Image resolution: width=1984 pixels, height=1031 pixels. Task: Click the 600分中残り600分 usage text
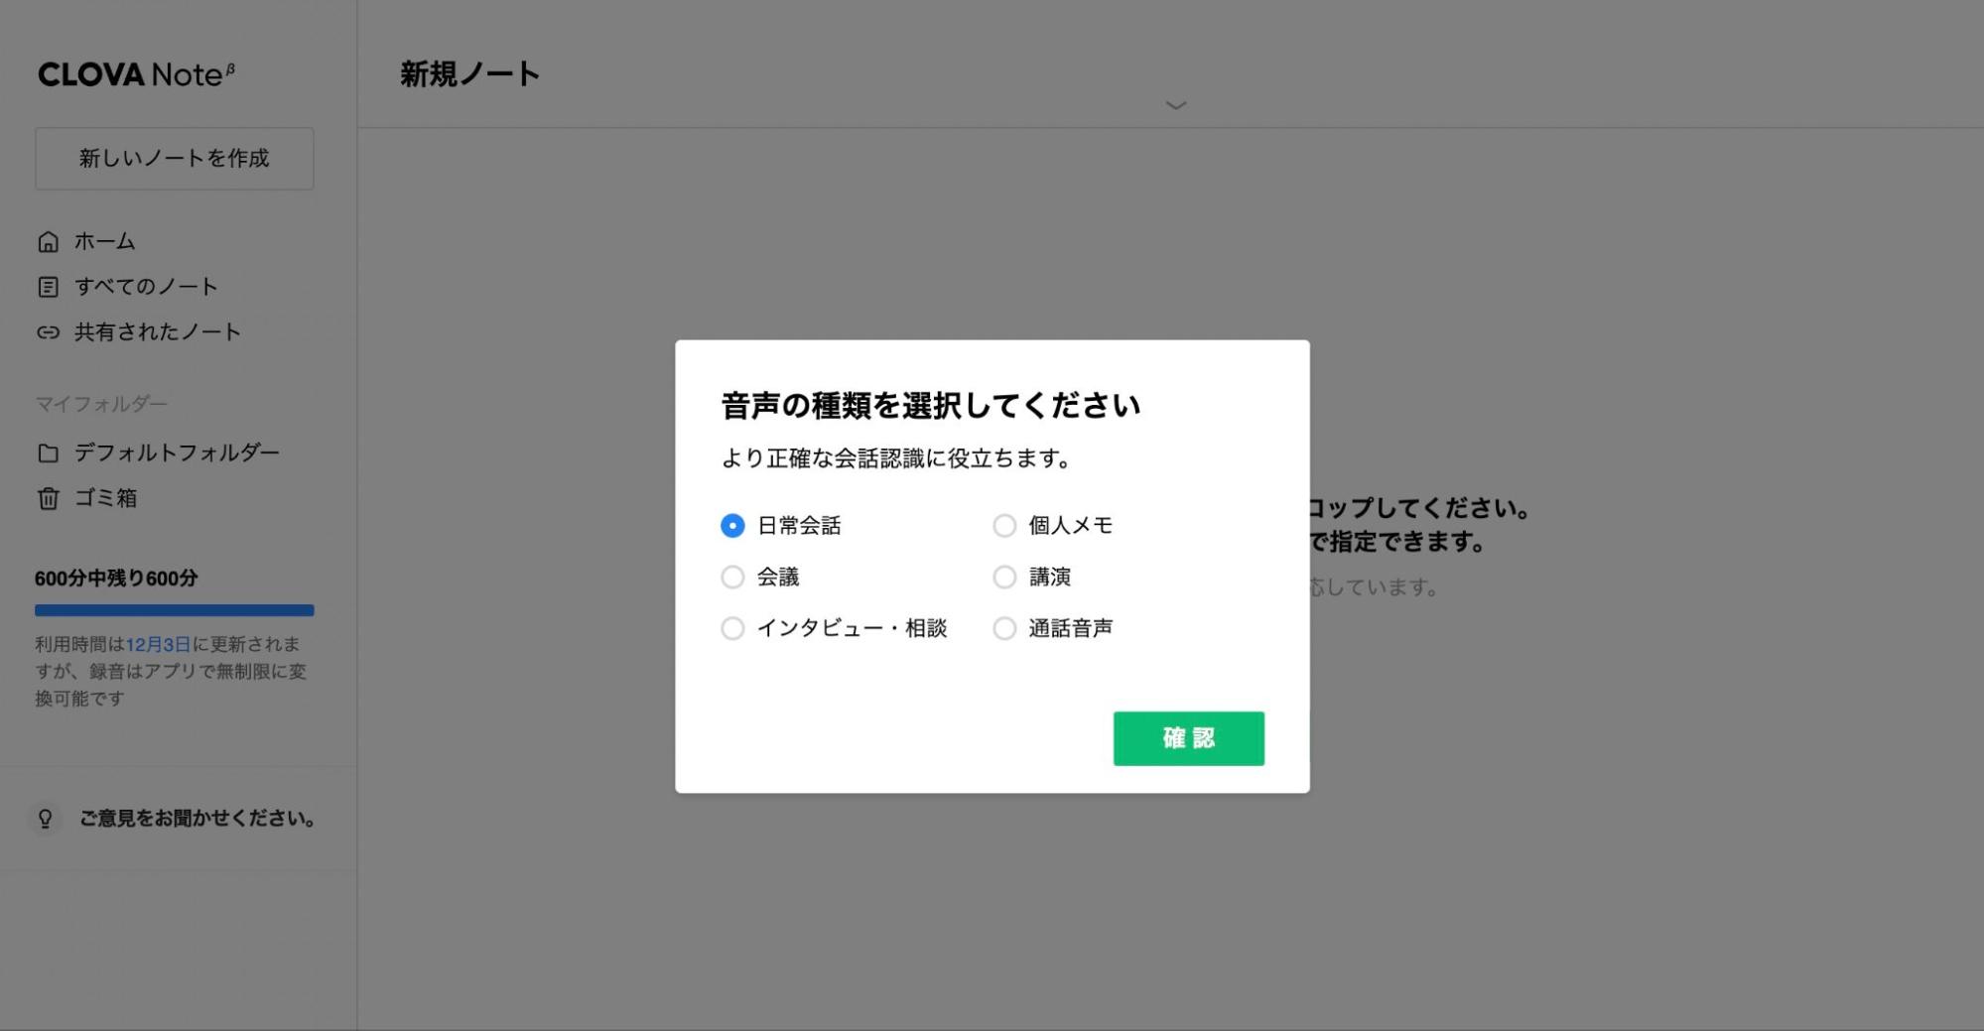[x=116, y=579]
